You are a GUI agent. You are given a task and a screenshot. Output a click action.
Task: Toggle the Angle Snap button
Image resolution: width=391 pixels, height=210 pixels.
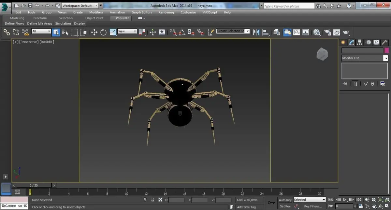click(182, 32)
